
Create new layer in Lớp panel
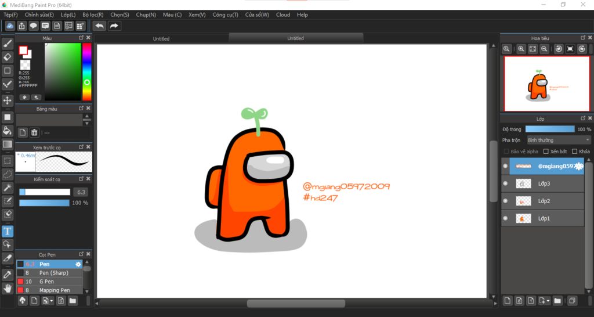pos(508,301)
